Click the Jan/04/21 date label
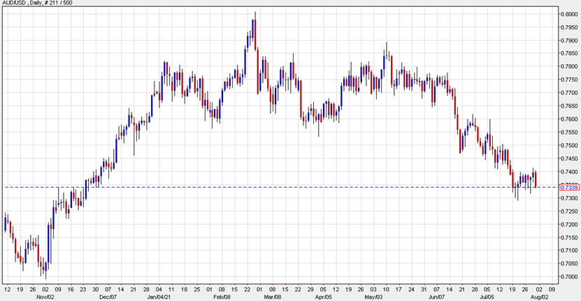The image size is (581, 301). pyautogui.click(x=159, y=298)
